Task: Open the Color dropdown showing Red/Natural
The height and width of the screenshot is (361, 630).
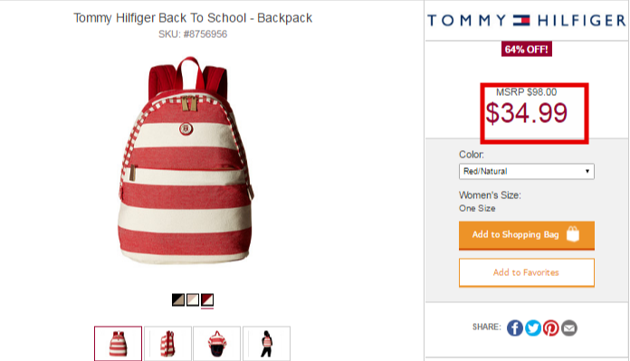Action: coord(526,172)
